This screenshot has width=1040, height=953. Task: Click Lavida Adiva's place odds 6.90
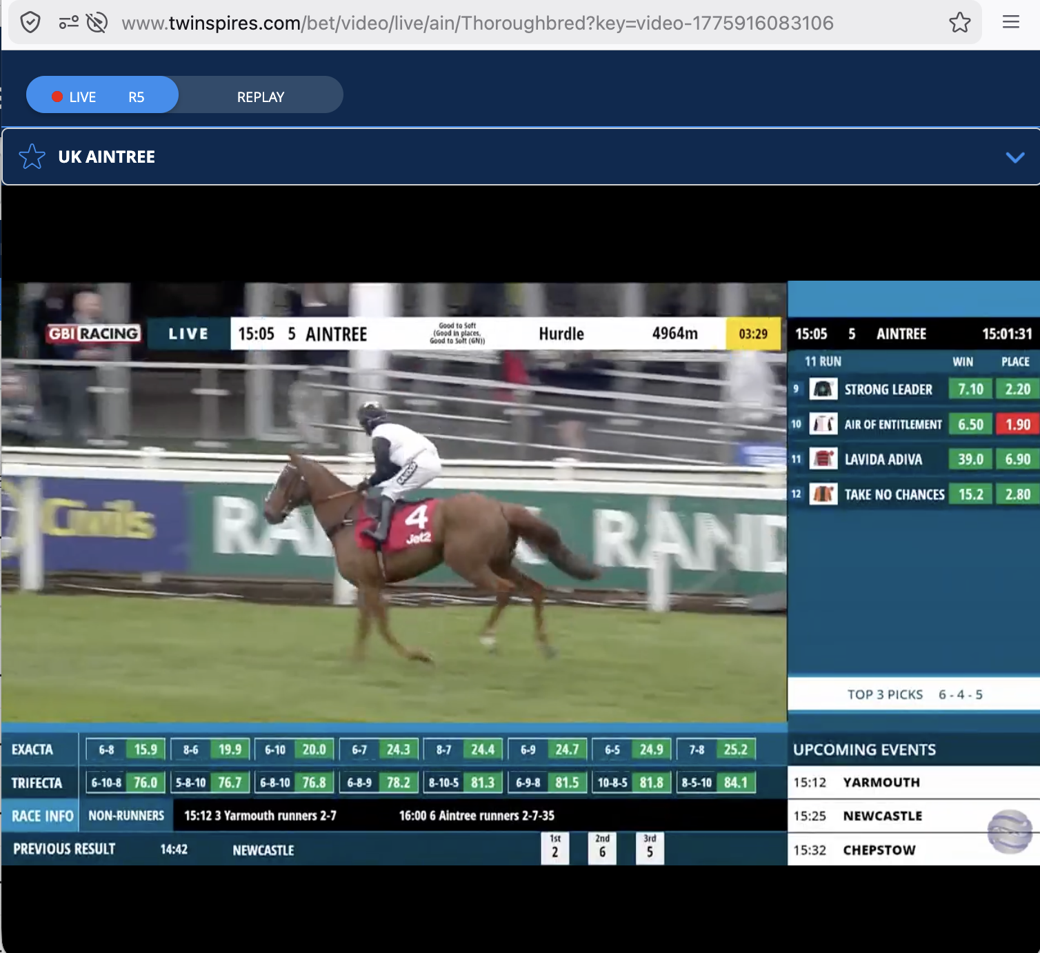coord(1017,459)
